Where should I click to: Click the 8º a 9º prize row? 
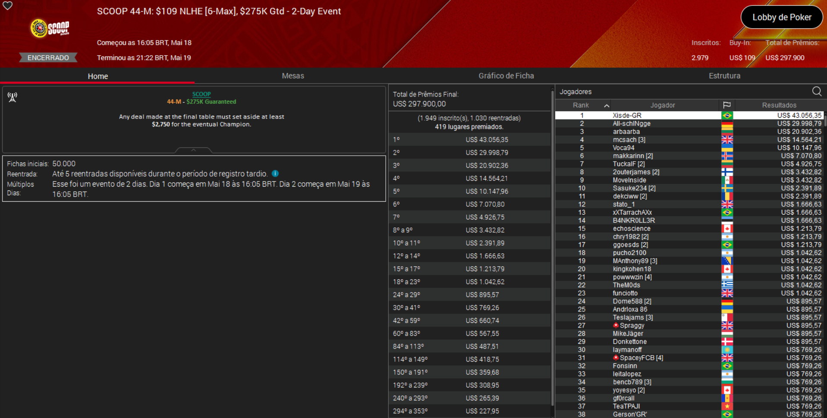pos(469,230)
